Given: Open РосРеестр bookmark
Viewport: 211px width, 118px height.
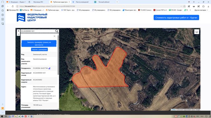Looking at the screenshot, I should tap(24, 10).
